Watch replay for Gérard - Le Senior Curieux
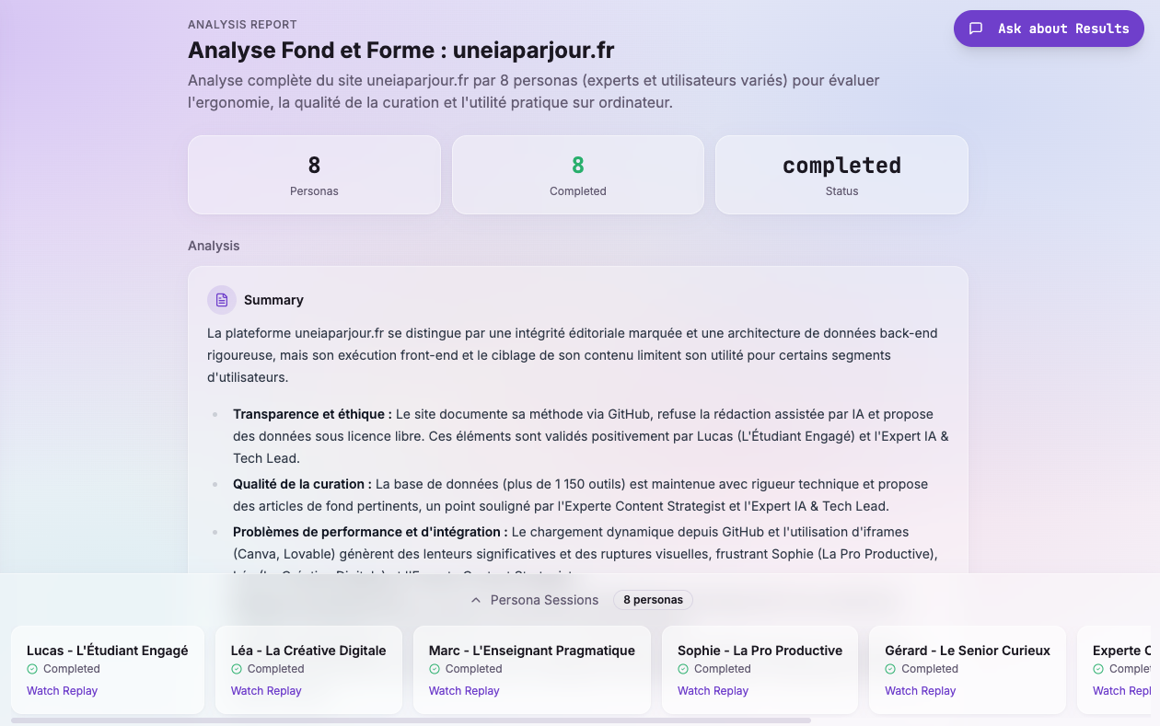 (920, 691)
